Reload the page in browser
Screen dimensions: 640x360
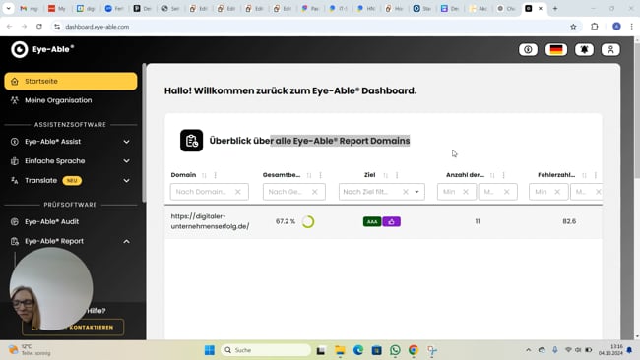tap(39, 27)
